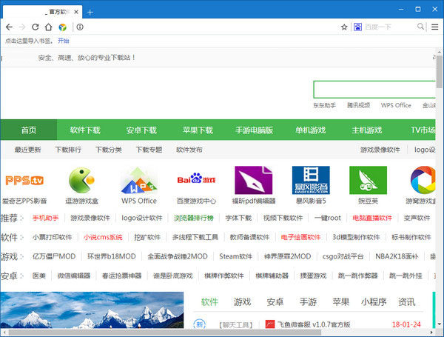This screenshot has height=337, width=444.
Task: Open a new tab with plus button
Action: click(90, 12)
